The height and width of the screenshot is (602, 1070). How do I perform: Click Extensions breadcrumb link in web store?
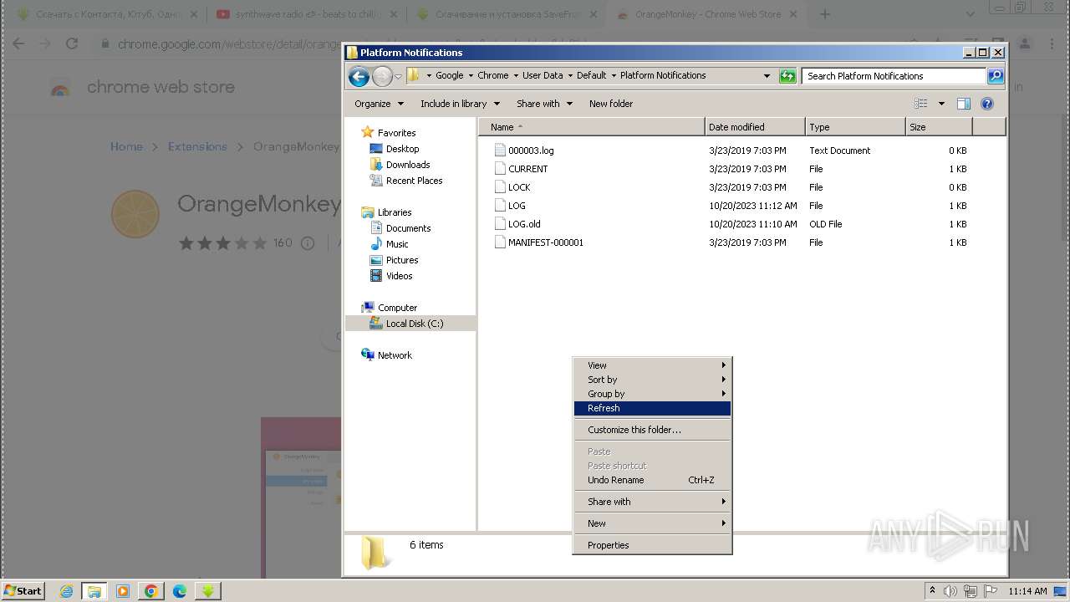(197, 146)
